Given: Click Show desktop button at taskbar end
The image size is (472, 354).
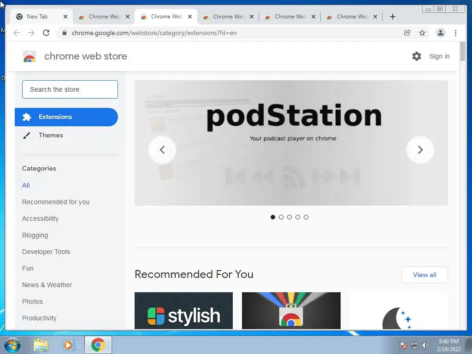Looking at the screenshot, I should click(x=469, y=345).
